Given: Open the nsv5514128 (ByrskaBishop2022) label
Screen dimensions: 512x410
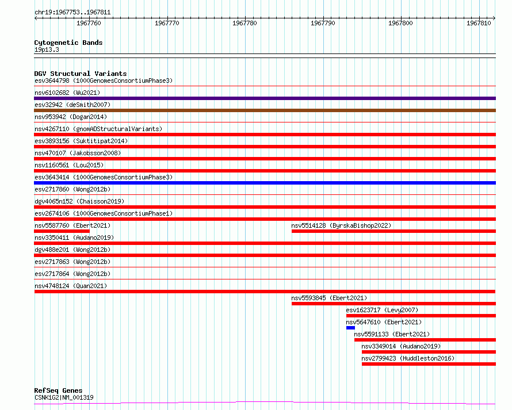Looking at the screenshot, I should pyautogui.click(x=341, y=225).
